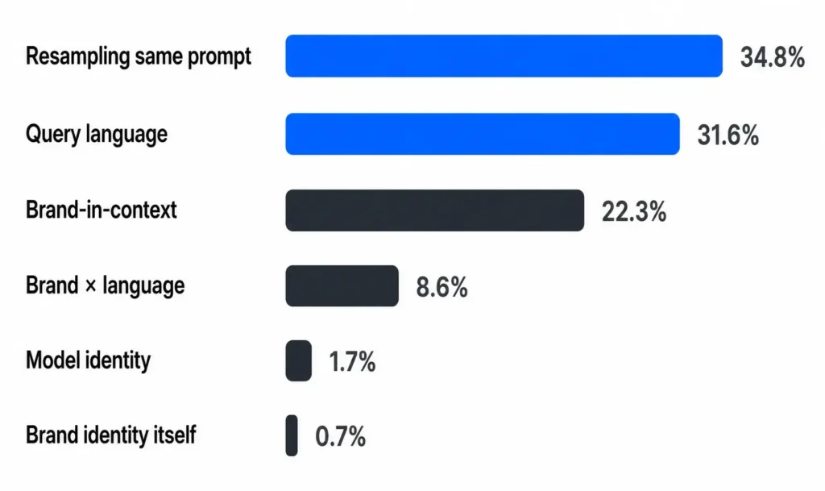This screenshot has width=825, height=491.
Task: Select the Brand identity itself label
Action: [x=110, y=435]
